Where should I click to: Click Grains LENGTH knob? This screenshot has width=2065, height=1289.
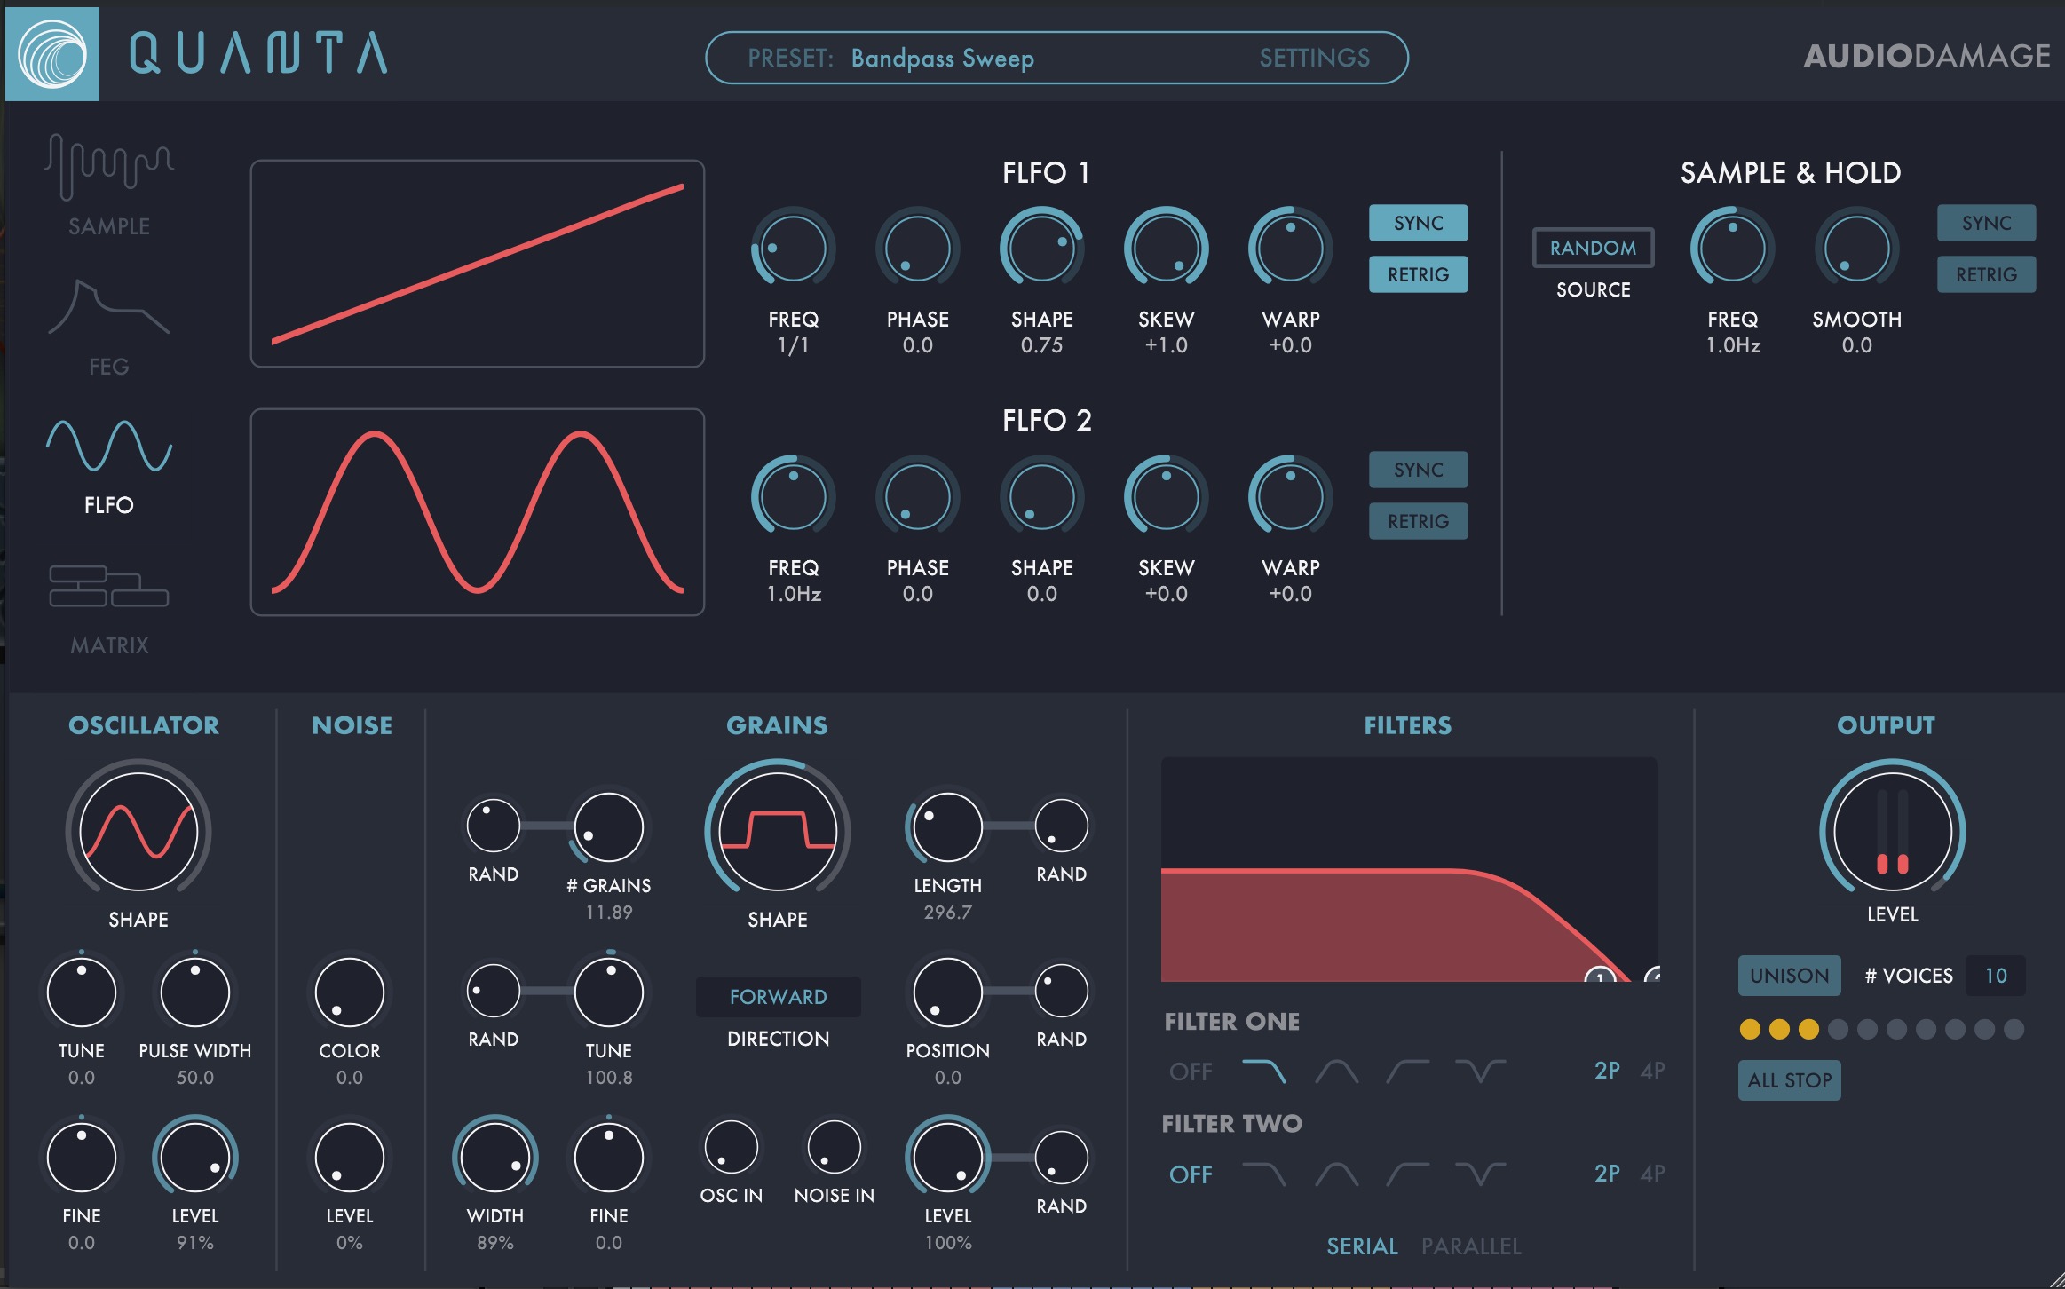[x=947, y=827]
